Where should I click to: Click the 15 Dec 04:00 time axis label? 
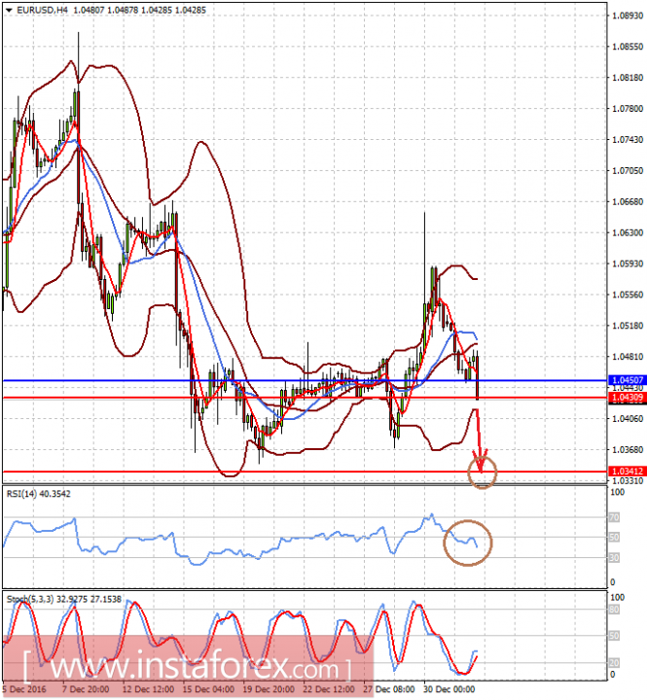[x=208, y=689]
